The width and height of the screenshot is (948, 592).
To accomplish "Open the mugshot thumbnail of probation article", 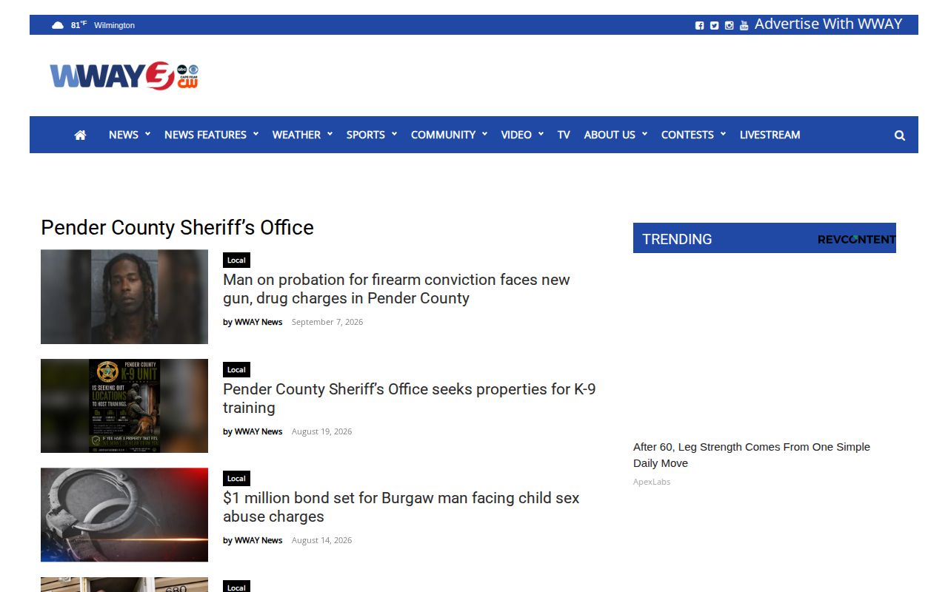I will pyautogui.click(x=124, y=297).
